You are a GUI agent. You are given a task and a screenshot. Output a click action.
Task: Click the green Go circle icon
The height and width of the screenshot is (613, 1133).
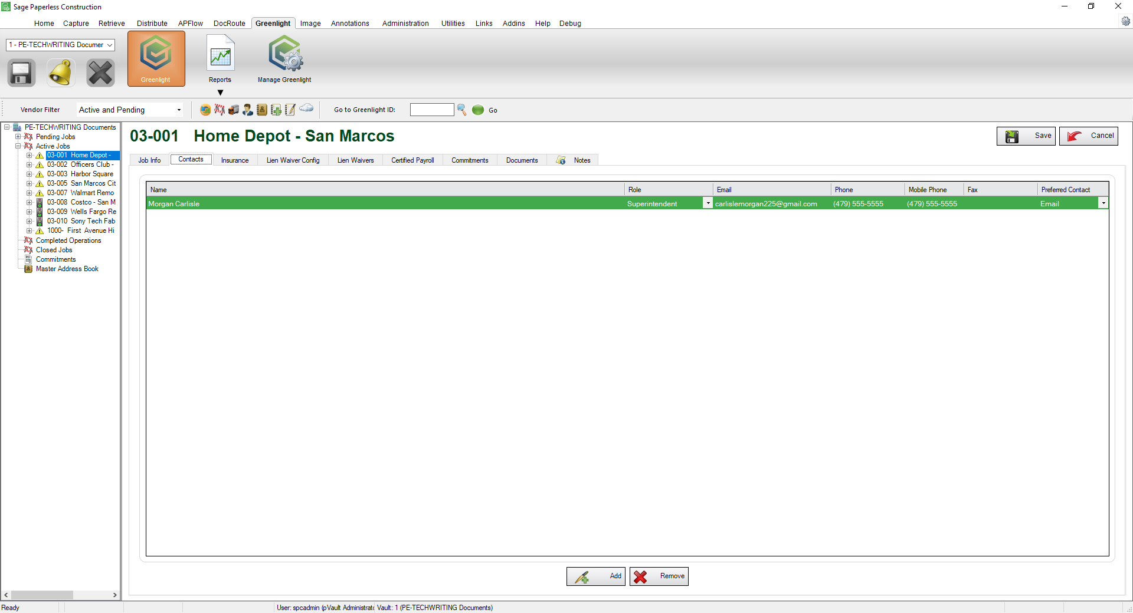[478, 110]
